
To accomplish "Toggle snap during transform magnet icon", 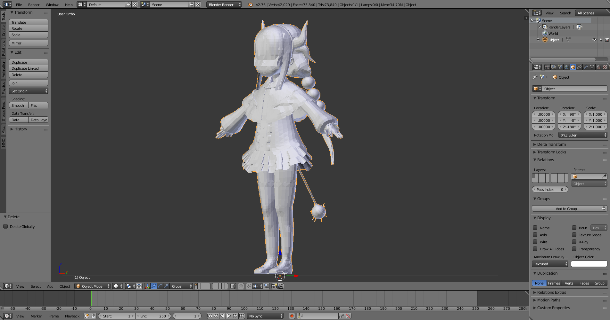I will coord(249,286).
